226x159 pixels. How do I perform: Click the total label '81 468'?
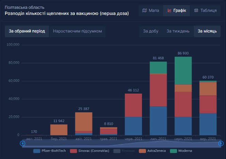click(158, 58)
